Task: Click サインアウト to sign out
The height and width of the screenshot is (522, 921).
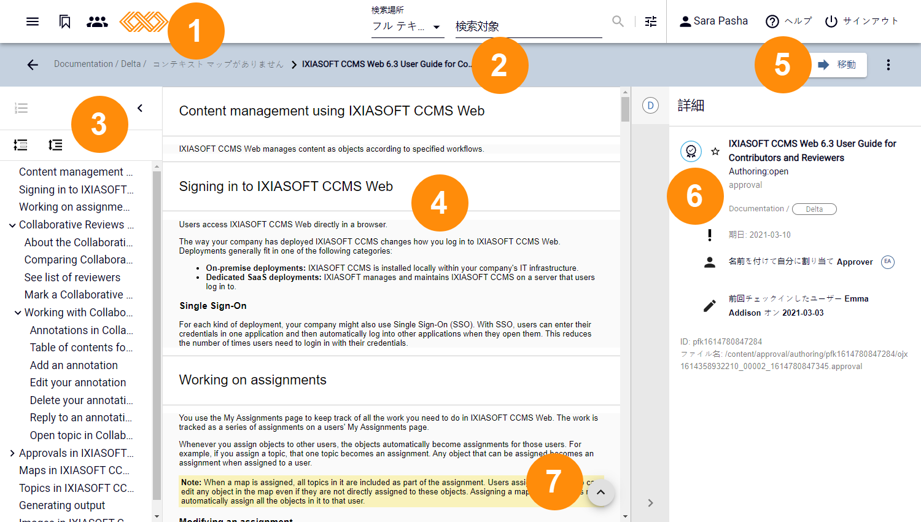Action: coord(861,21)
